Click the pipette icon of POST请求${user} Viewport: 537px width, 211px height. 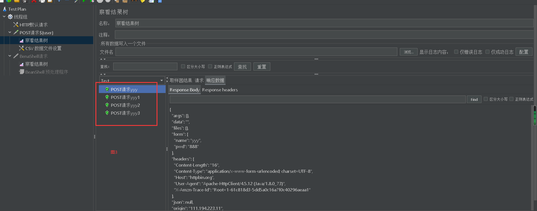pyautogui.click(x=16, y=33)
